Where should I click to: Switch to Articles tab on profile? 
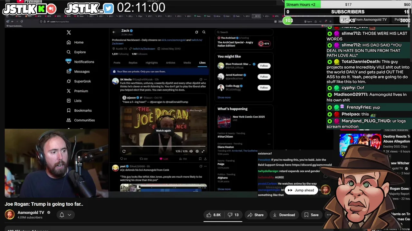171,63
